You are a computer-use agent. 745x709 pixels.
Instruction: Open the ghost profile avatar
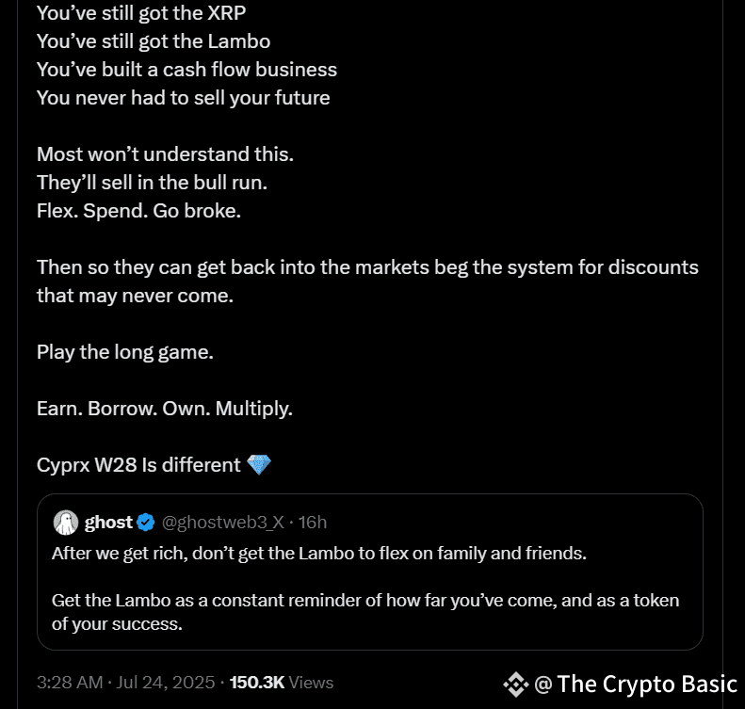tap(66, 523)
